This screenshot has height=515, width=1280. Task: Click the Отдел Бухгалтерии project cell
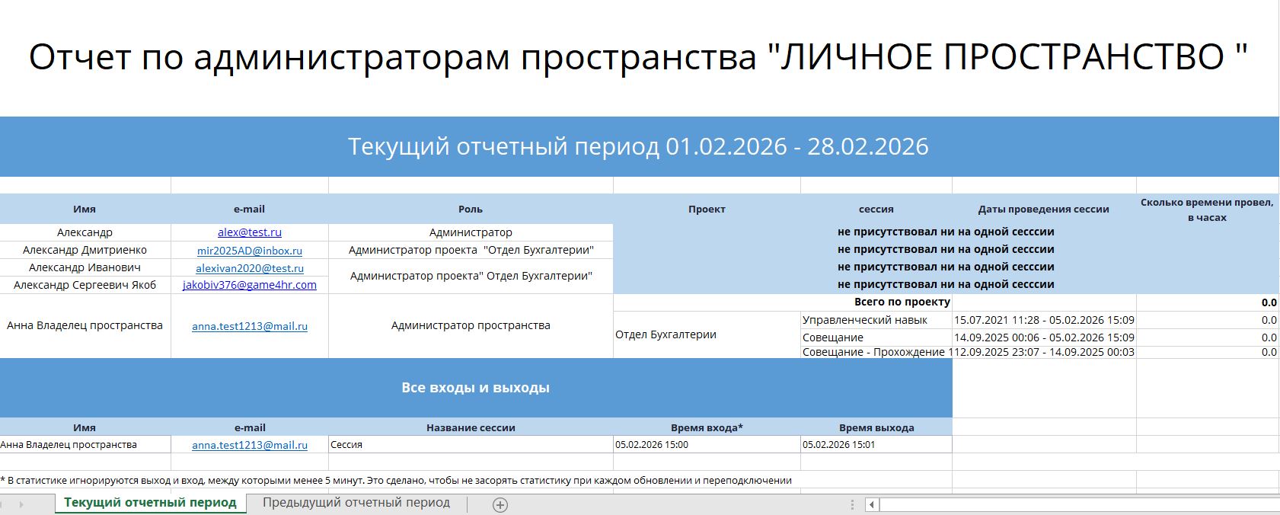pyautogui.click(x=666, y=334)
